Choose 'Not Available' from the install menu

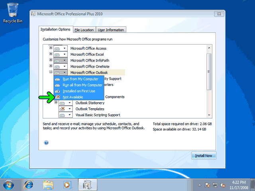click(x=73, y=97)
